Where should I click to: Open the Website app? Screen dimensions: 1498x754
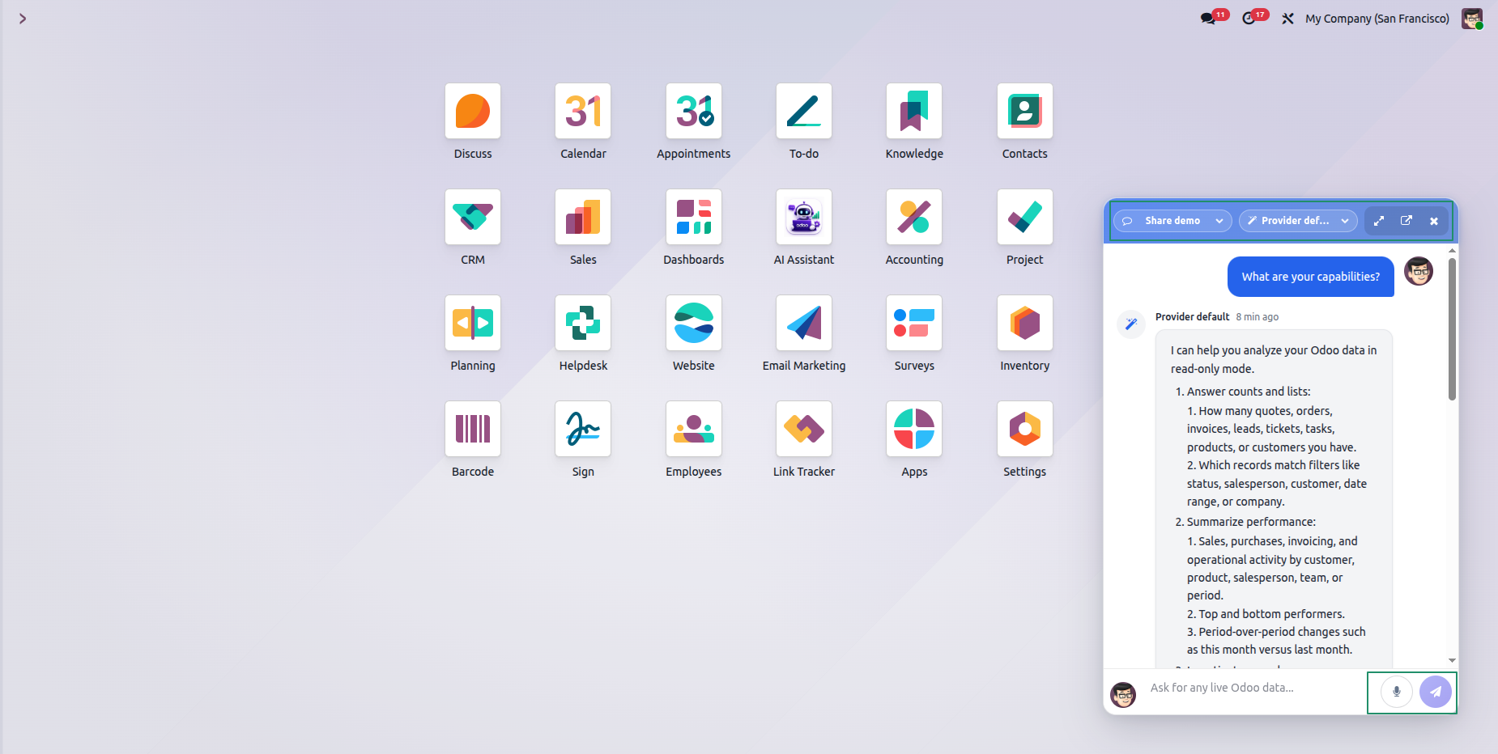pos(694,323)
